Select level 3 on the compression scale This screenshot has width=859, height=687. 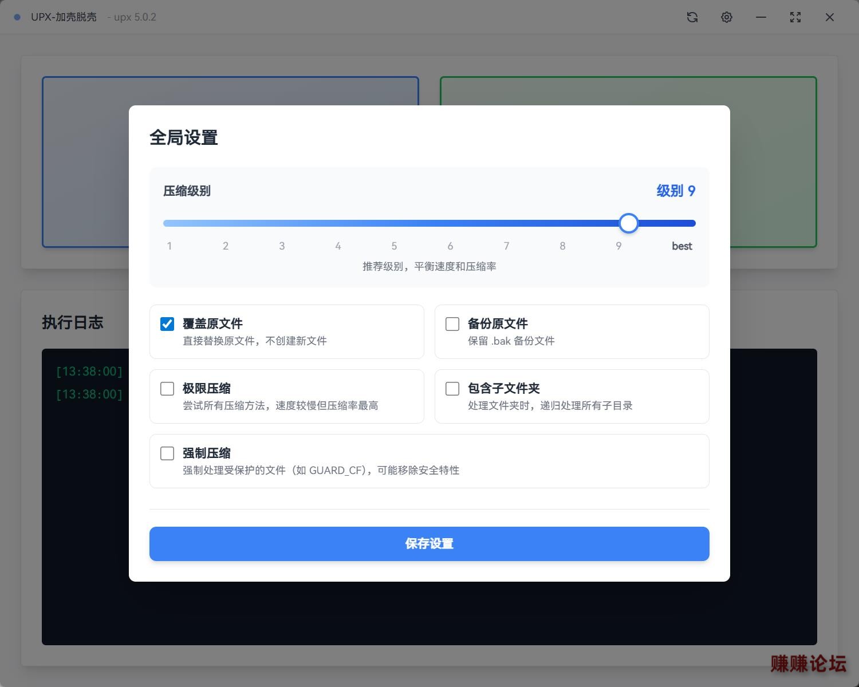282,246
